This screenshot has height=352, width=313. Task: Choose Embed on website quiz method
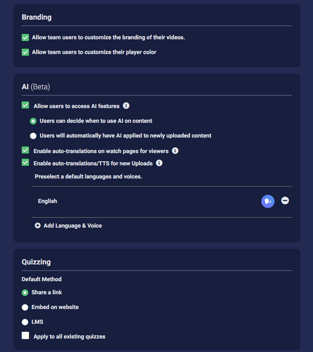coord(25,307)
